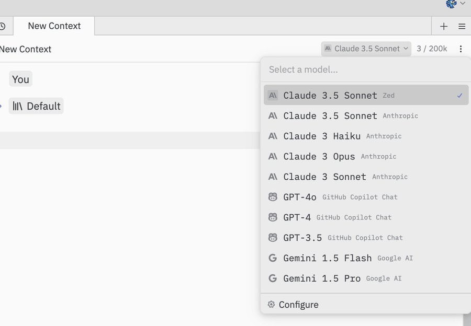The height and width of the screenshot is (326, 471).
Task: Click Copilot icon on GPT-4 row
Action: (x=273, y=217)
